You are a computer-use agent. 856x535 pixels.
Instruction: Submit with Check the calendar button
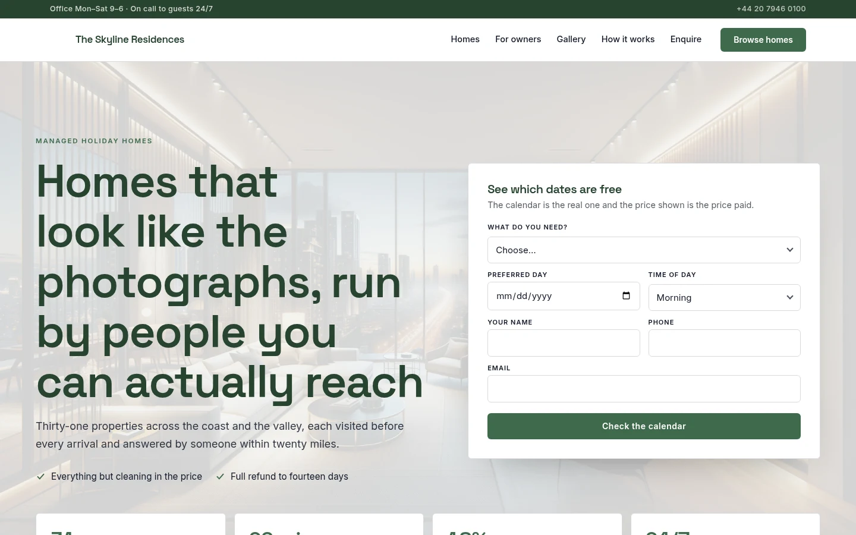tap(644, 426)
